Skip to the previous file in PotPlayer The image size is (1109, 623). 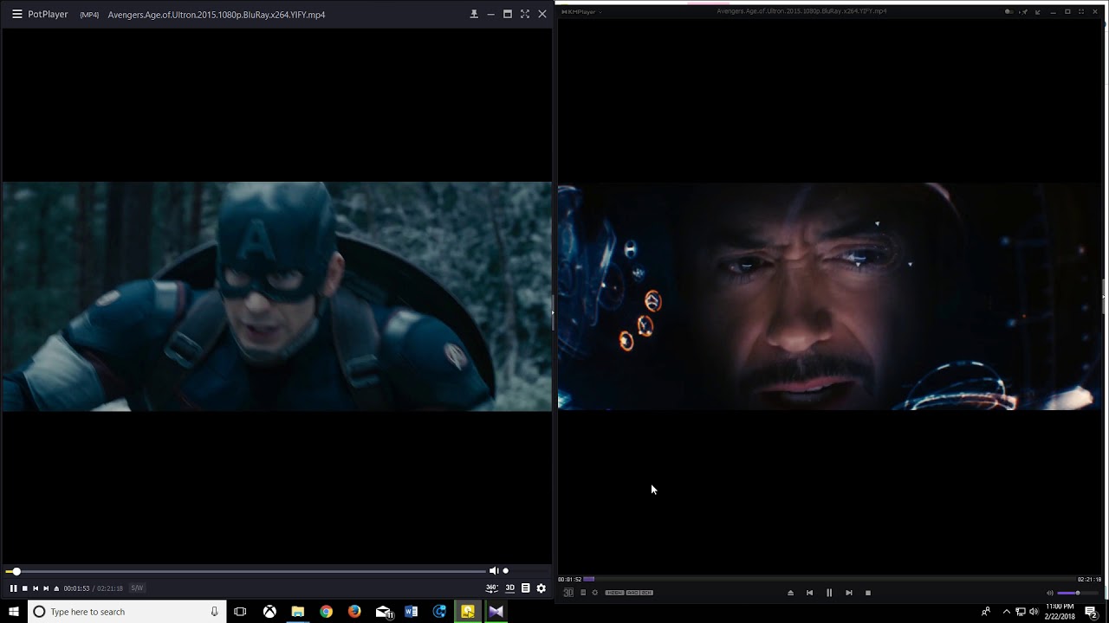[36, 588]
